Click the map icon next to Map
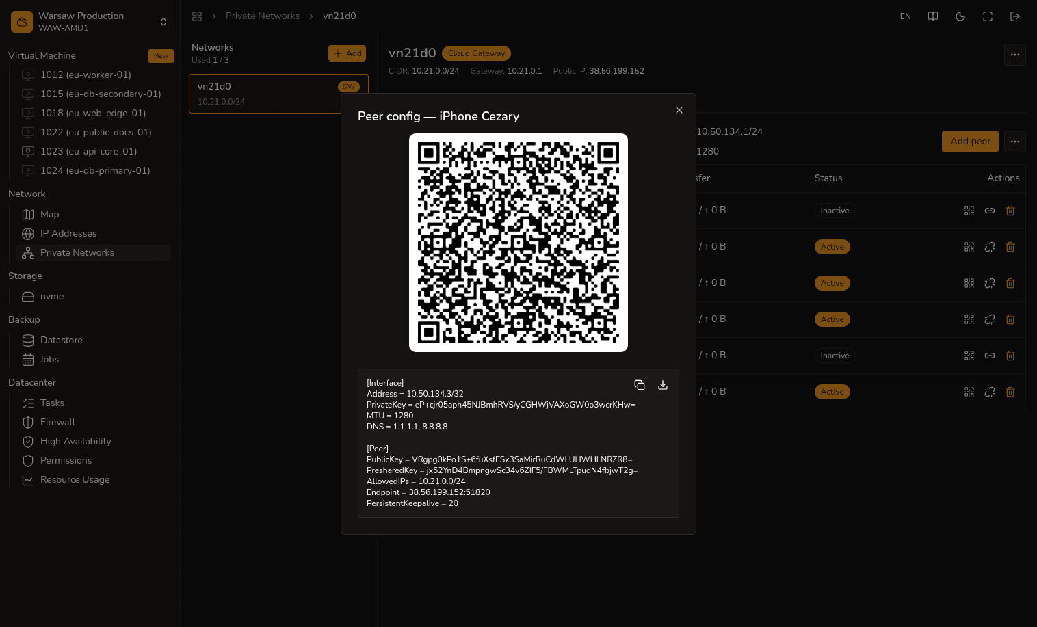The width and height of the screenshot is (1037, 627). coord(28,214)
